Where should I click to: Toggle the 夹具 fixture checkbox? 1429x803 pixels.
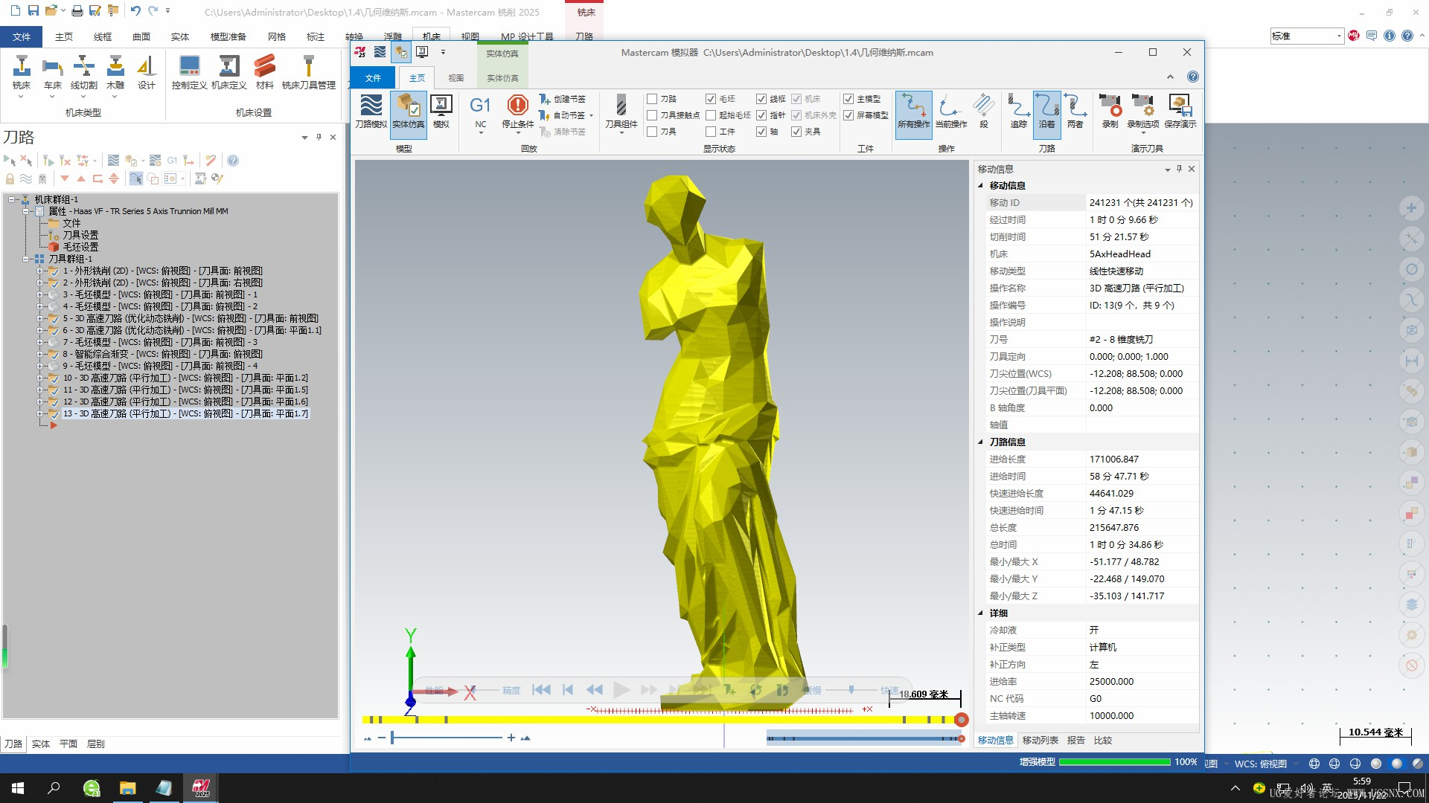pyautogui.click(x=796, y=132)
